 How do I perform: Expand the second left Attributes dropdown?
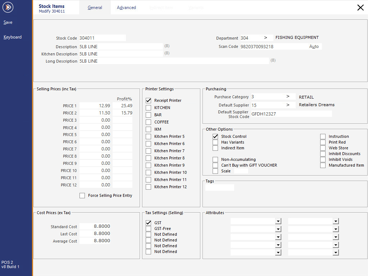pyautogui.click(x=278, y=229)
